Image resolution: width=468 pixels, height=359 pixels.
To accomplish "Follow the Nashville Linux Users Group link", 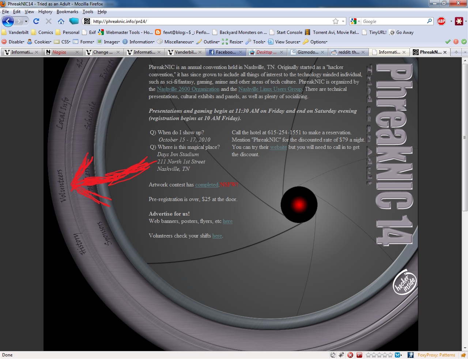I will [270, 89].
